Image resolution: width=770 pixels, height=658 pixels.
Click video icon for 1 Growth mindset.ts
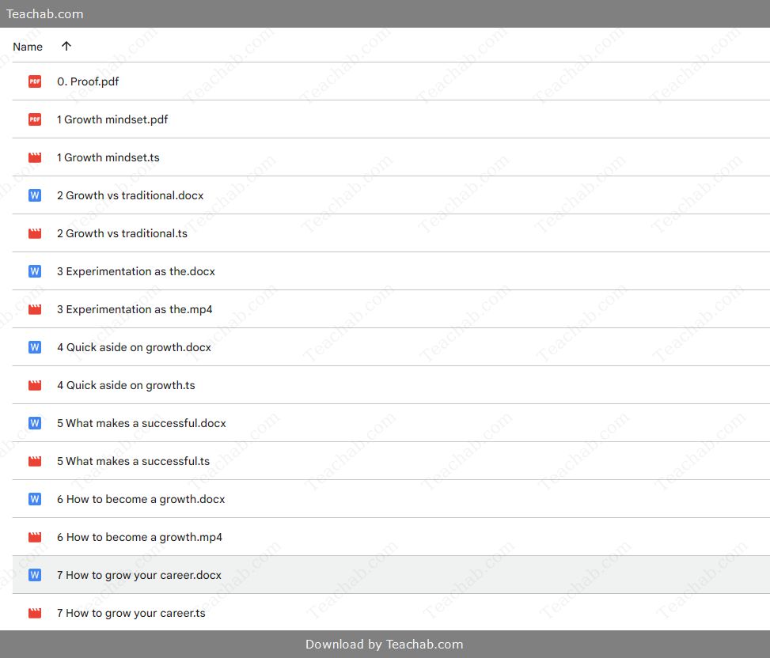coord(34,157)
